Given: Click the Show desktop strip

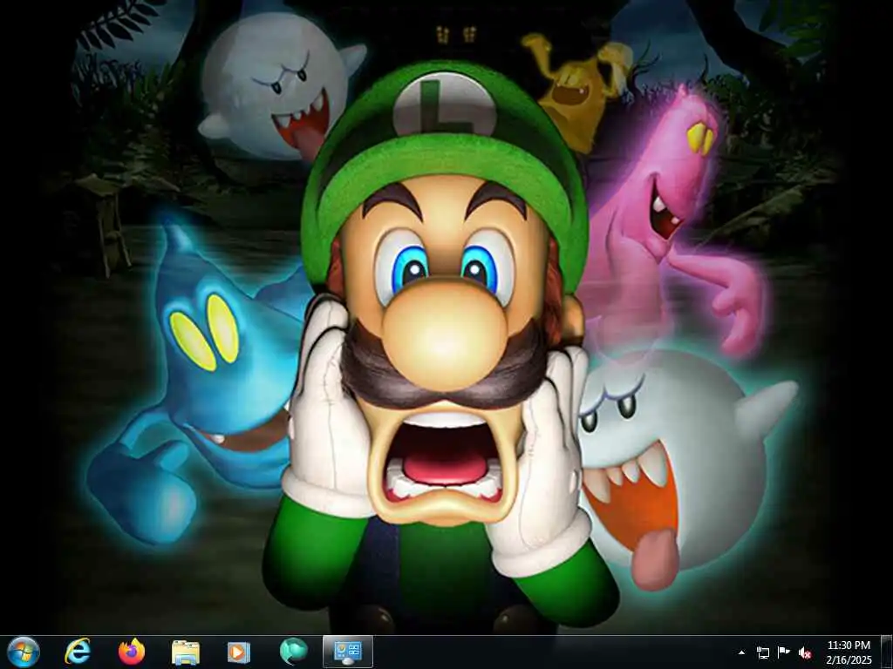Looking at the screenshot, I should (x=887, y=652).
